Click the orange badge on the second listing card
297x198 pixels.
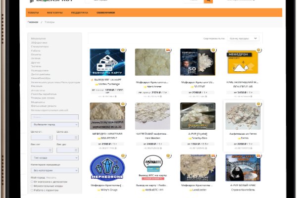168,50
